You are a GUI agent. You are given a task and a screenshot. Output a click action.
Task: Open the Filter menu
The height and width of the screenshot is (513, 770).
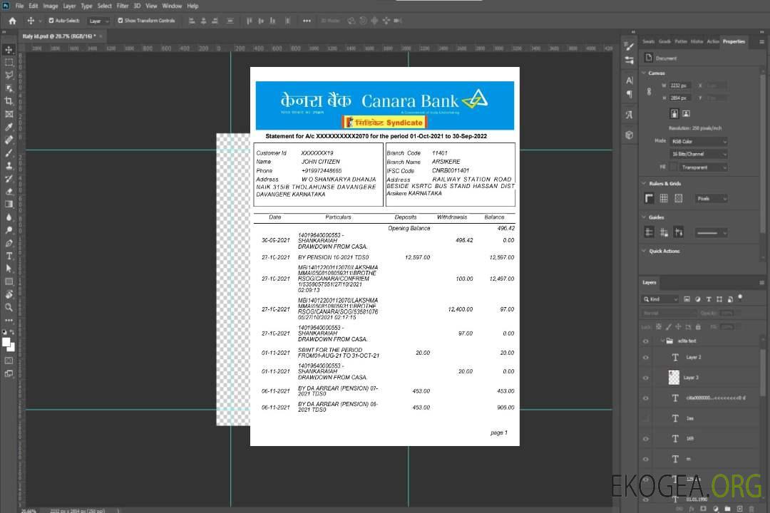[x=123, y=6]
